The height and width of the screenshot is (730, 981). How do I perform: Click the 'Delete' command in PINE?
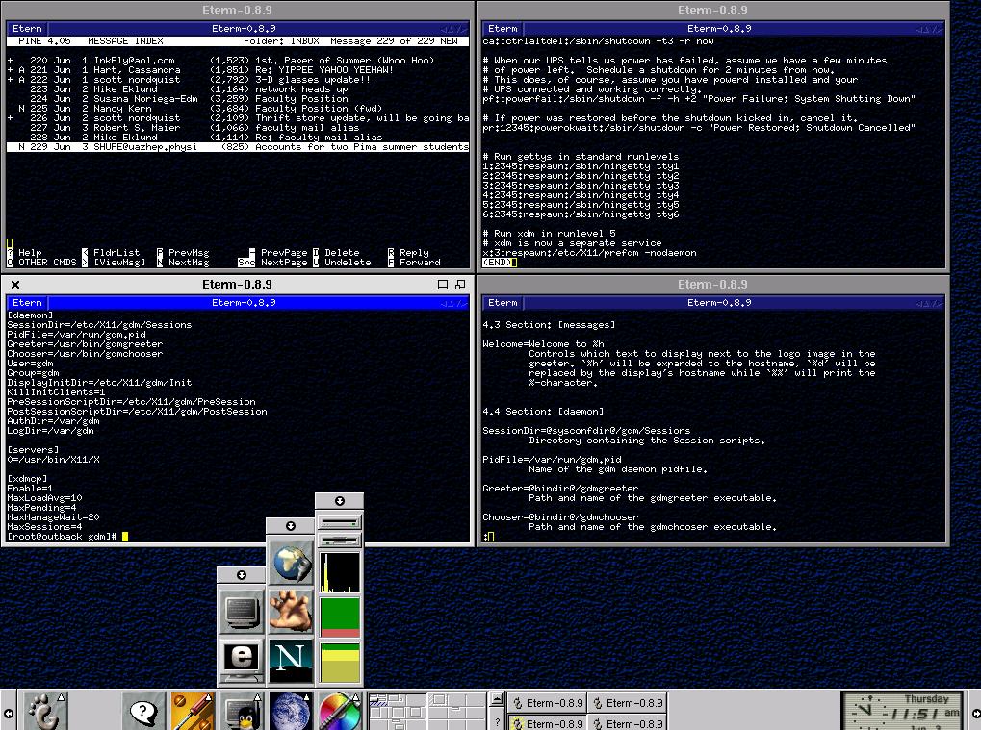(x=342, y=253)
